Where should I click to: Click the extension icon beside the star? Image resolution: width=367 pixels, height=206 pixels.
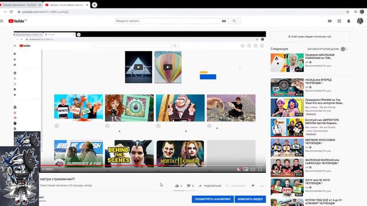coord(356,11)
